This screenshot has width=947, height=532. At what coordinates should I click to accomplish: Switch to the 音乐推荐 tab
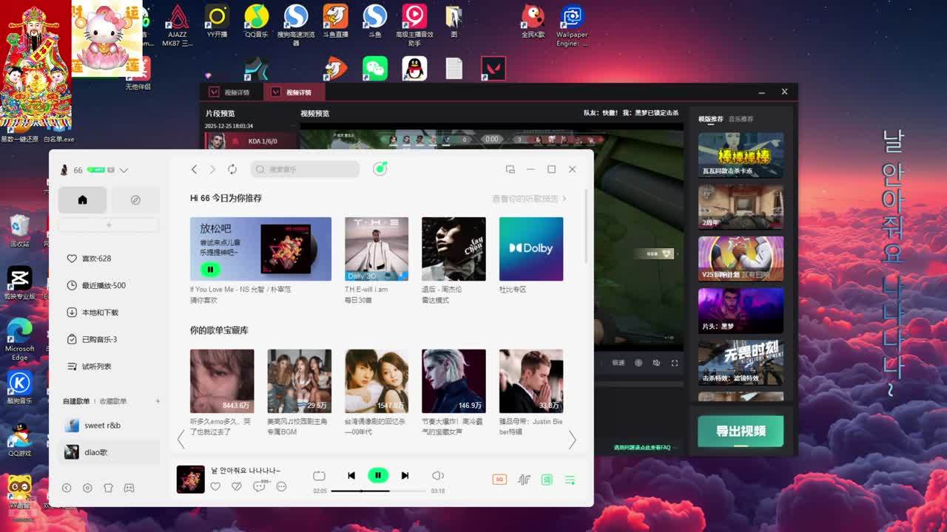pos(741,119)
